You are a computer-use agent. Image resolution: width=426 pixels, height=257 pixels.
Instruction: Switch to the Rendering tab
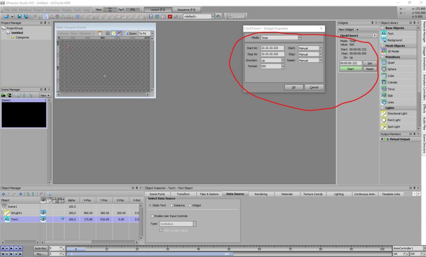[261, 194]
